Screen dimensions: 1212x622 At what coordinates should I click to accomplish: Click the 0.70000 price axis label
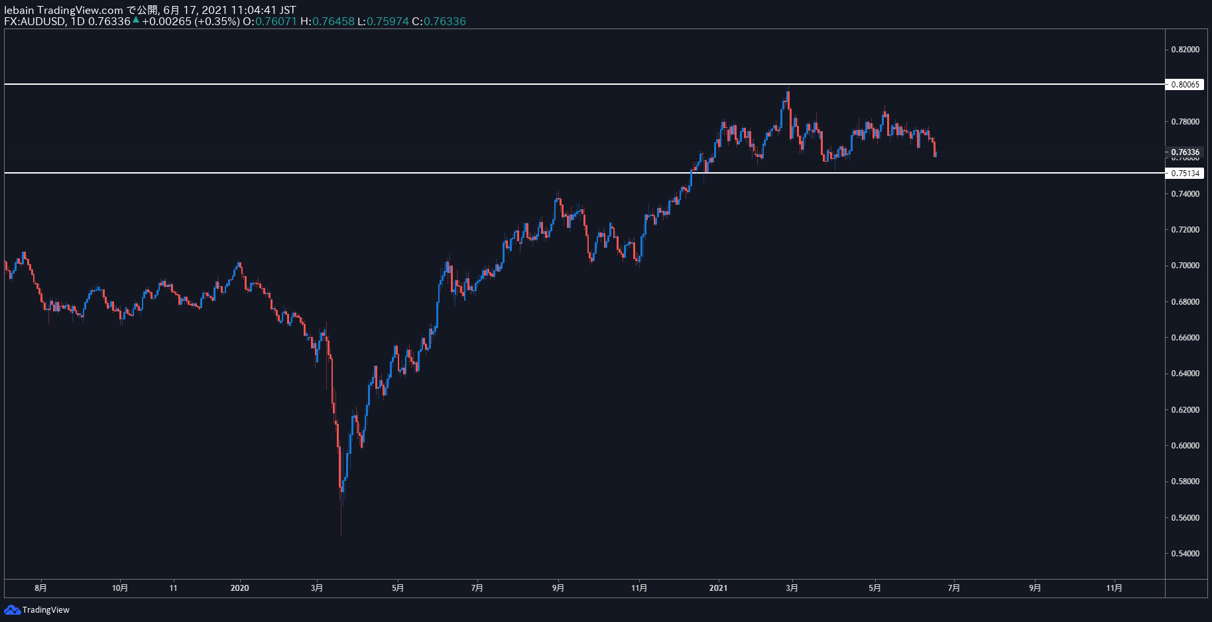pos(1185,265)
